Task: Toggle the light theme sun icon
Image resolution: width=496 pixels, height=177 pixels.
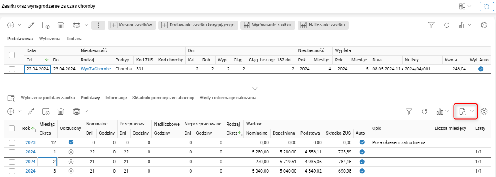Action: [487, 7]
